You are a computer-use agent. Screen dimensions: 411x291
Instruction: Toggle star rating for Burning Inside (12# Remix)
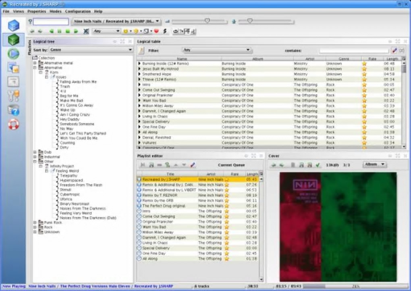pos(364,64)
